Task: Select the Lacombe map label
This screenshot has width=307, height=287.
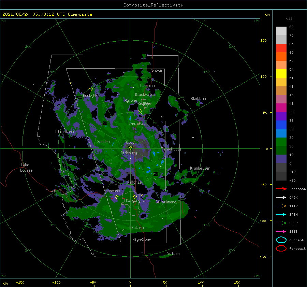Action: coord(147,86)
